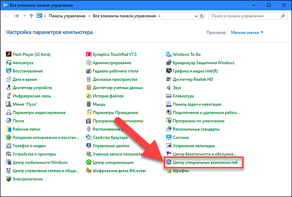The width and height of the screenshot is (292, 197).
Task: Open Центр безопасности и обслуживания link
Action: 204,154
